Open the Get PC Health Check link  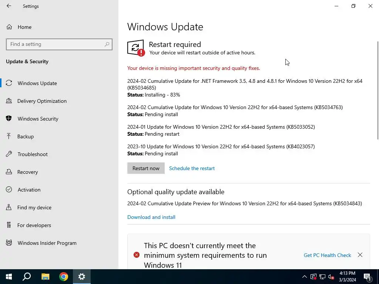(327, 255)
